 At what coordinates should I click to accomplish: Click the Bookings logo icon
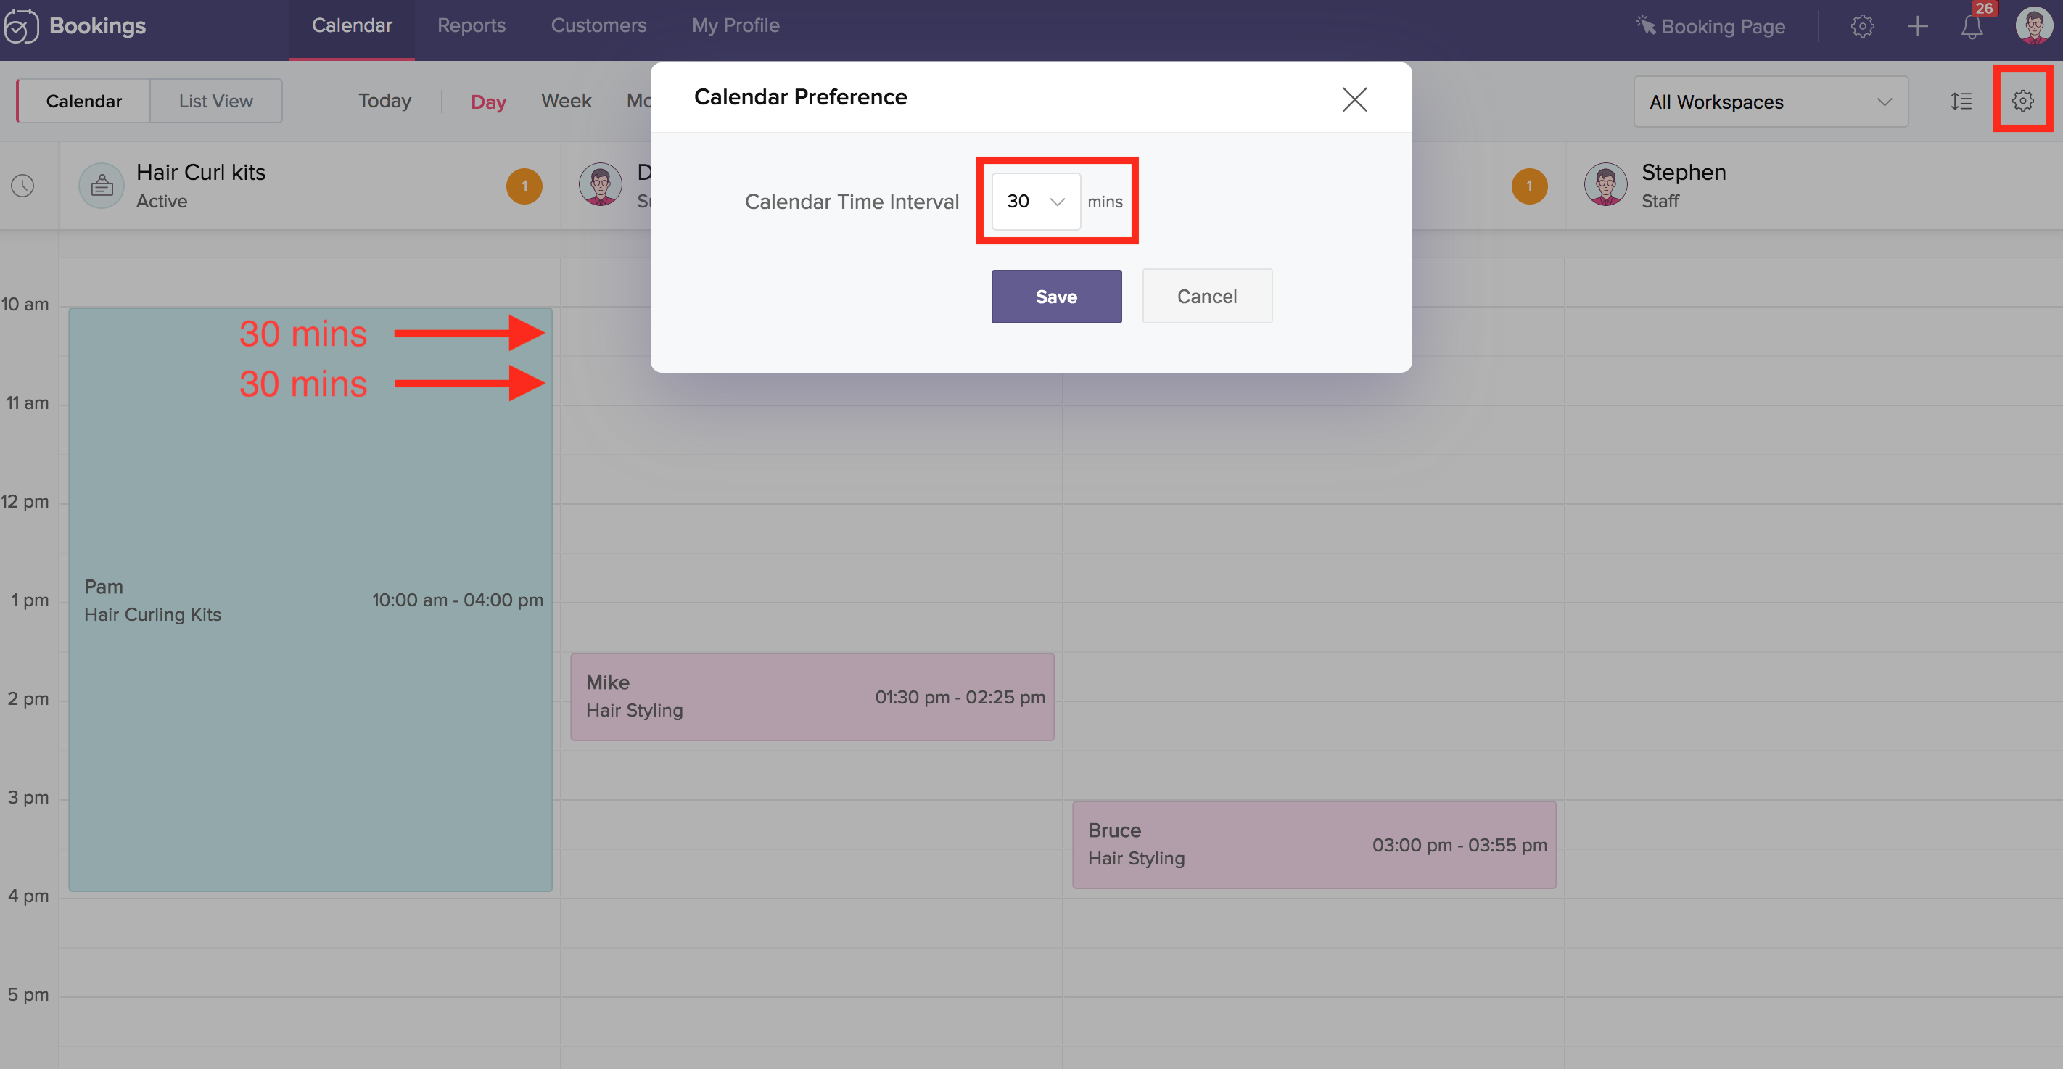[22, 26]
